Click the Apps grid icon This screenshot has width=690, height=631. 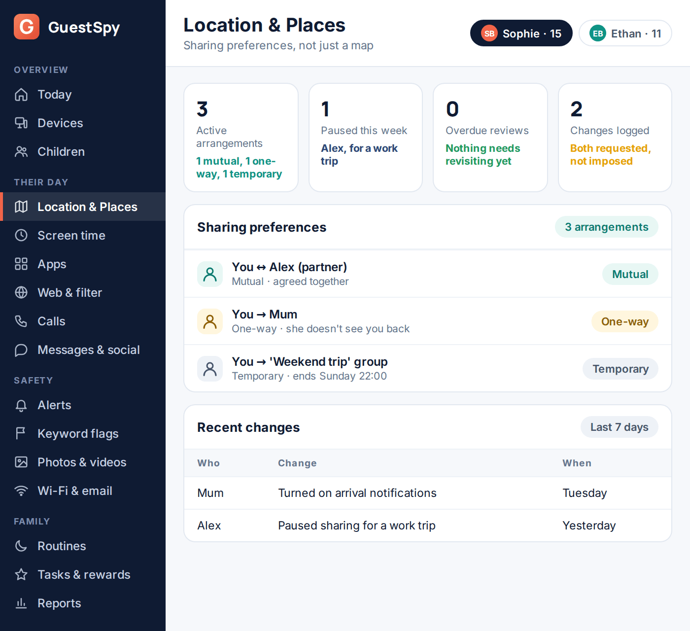tap(21, 264)
